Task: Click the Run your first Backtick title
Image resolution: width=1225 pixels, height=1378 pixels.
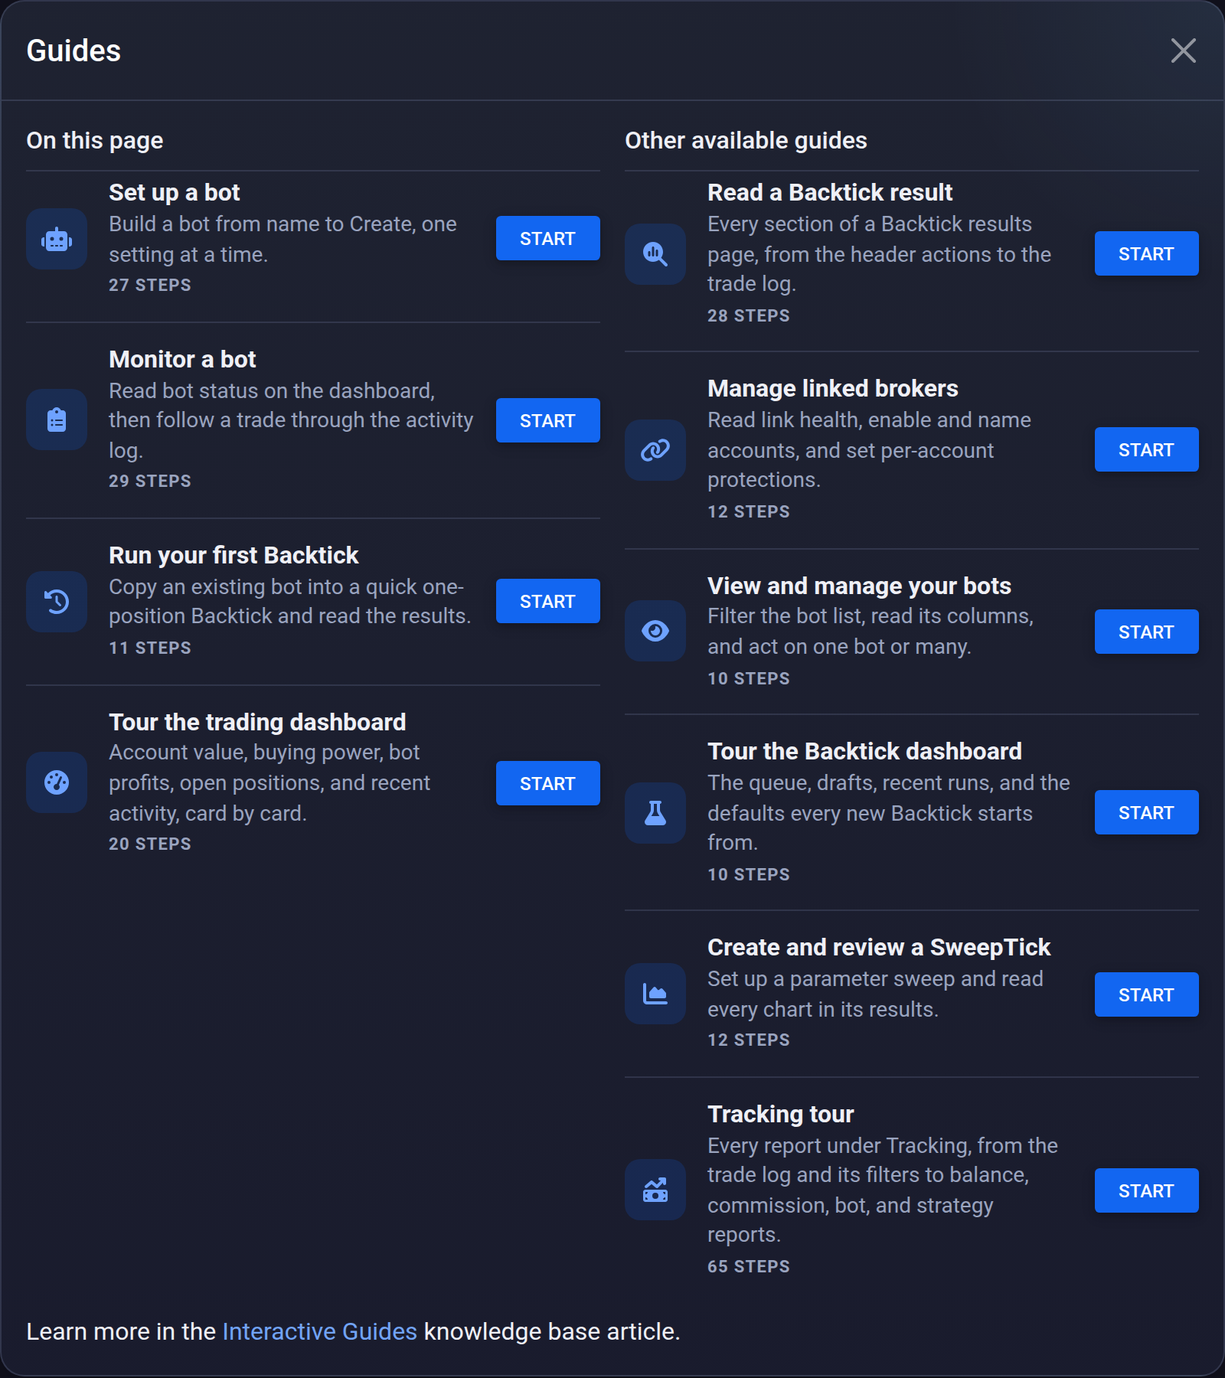Action: (x=234, y=555)
